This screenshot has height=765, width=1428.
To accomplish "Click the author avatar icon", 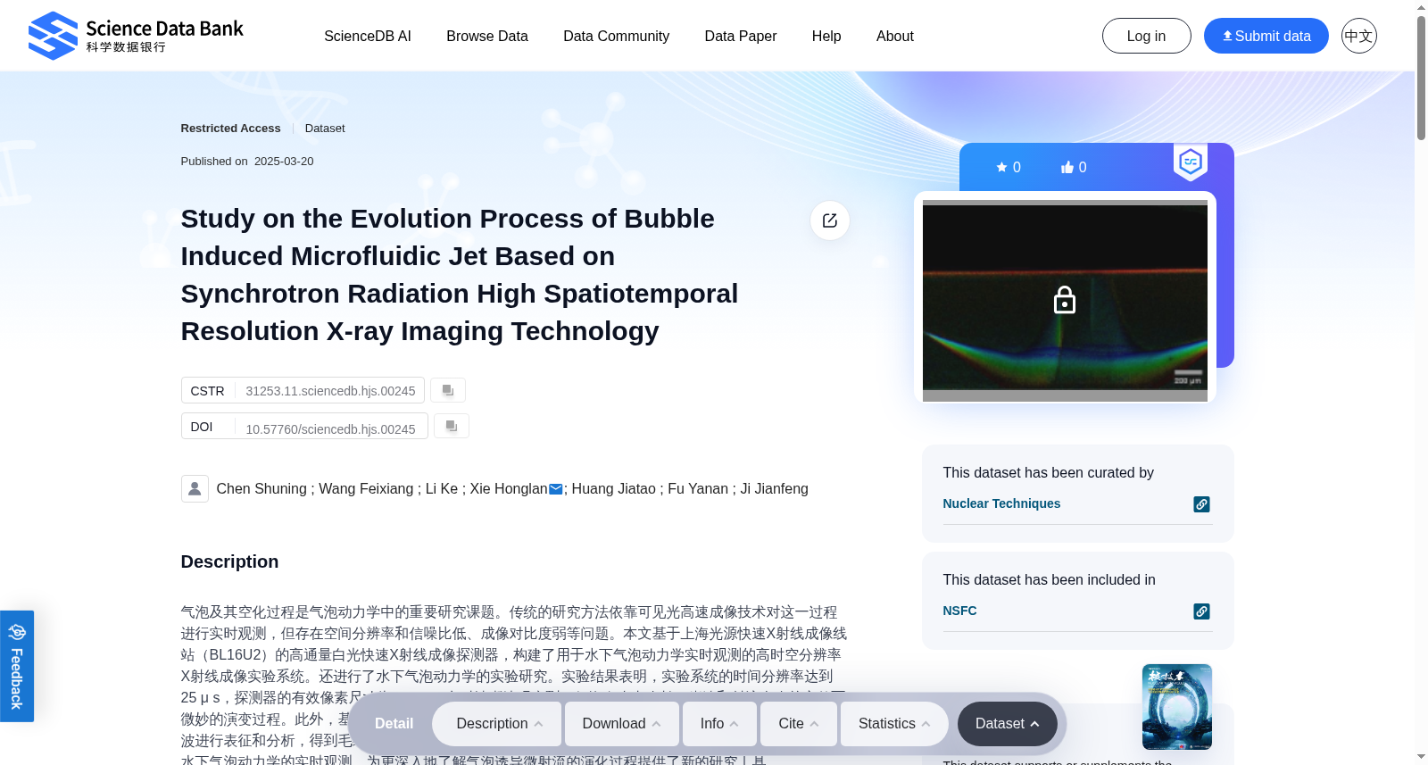I will click(195, 488).
